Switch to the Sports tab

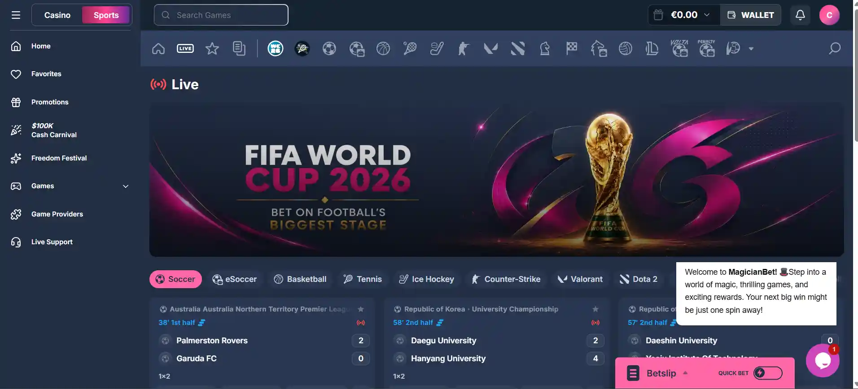pyautogui.click(x=106, y=15)
